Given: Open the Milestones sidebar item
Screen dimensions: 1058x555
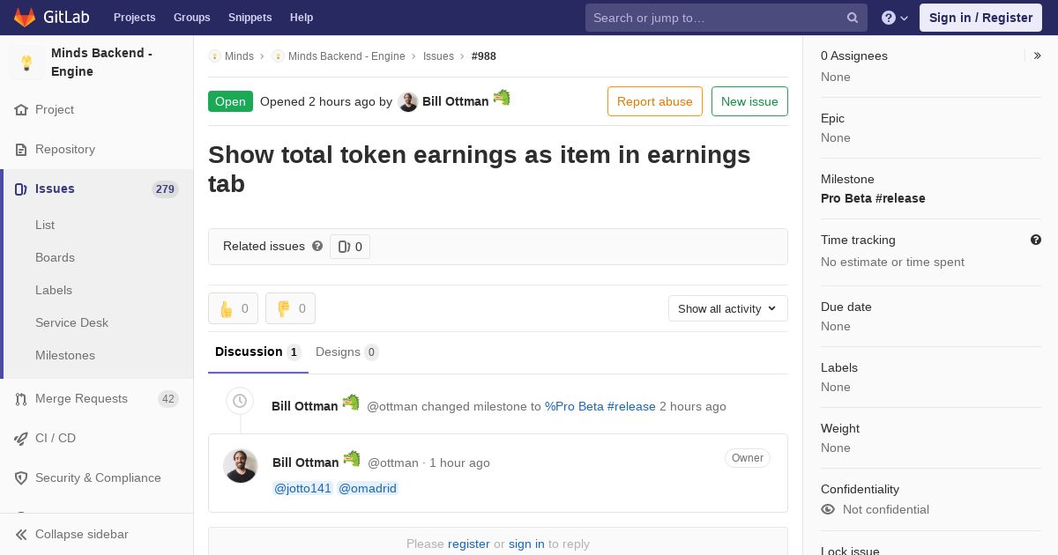Looking at the screenshot, I should [x=65, y=355].
